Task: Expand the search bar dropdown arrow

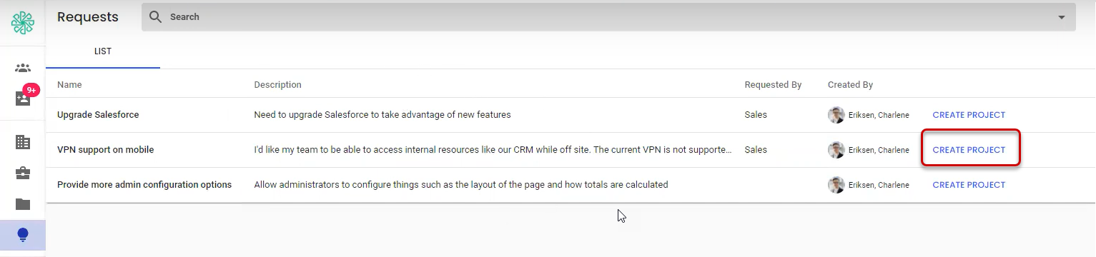Action: pyautogui.click(x=1062, y=17)
